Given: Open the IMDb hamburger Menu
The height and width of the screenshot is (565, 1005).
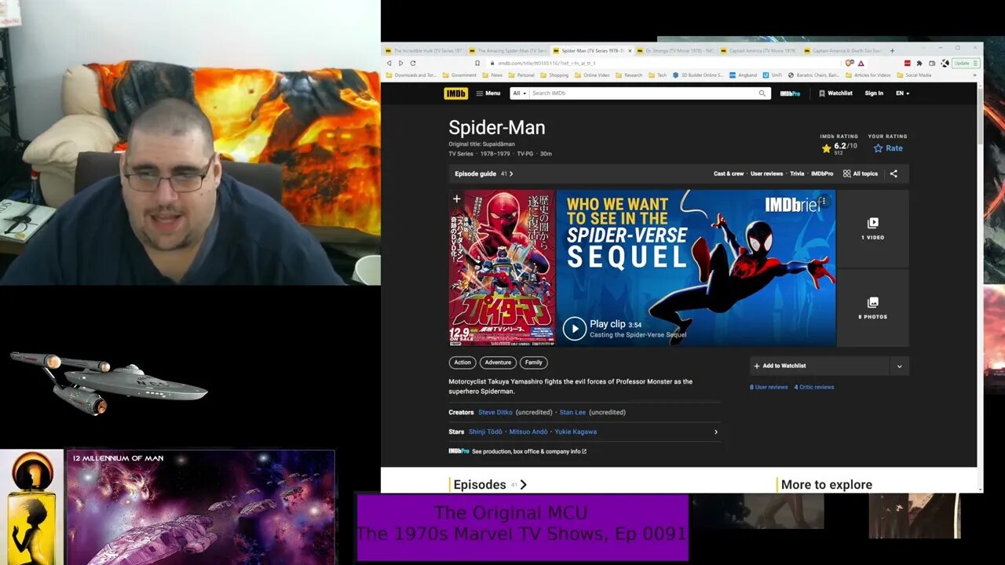Looking at the screenshot, I should point(488,93).
